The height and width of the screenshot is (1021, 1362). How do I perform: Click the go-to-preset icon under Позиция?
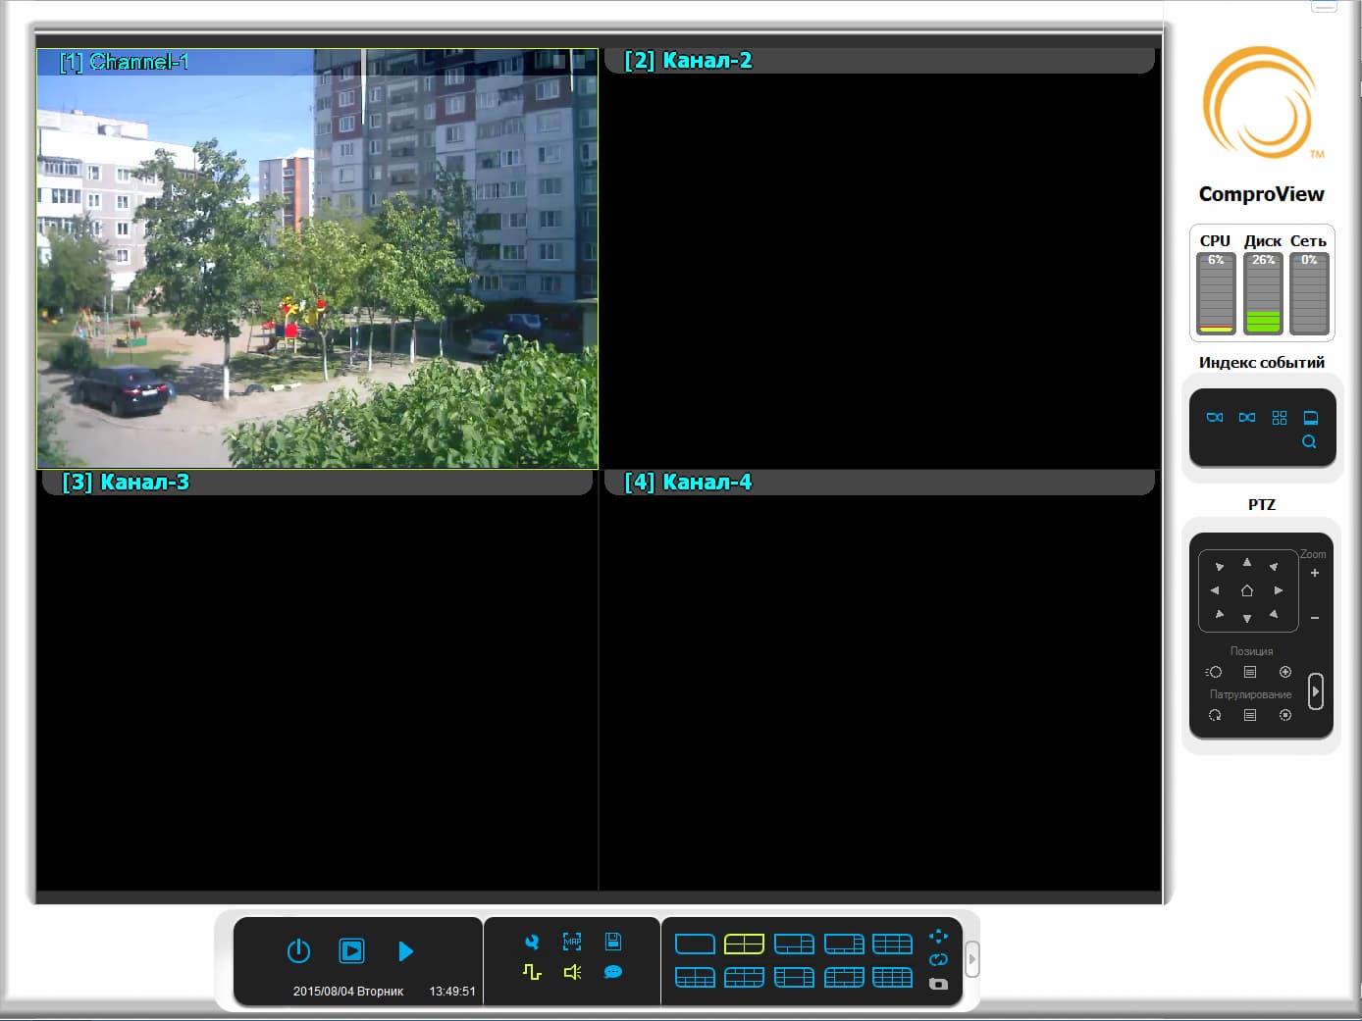click(x=1214, y=672)
